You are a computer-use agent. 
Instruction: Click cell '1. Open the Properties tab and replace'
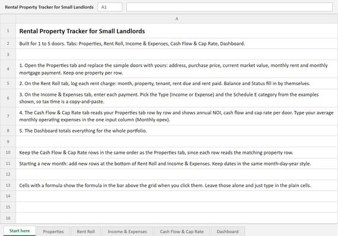pos(177,69)
